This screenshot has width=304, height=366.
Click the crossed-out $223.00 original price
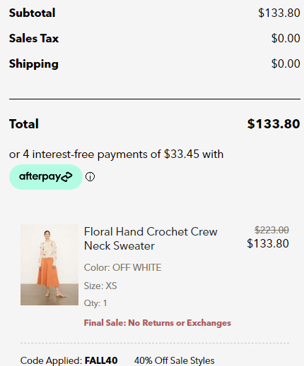(x=271, y=230)
